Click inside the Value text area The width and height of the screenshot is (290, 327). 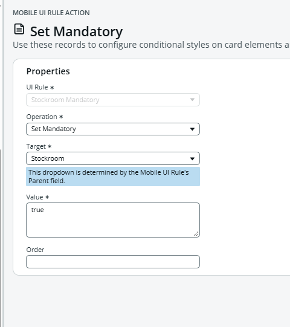tap(113, 220)
